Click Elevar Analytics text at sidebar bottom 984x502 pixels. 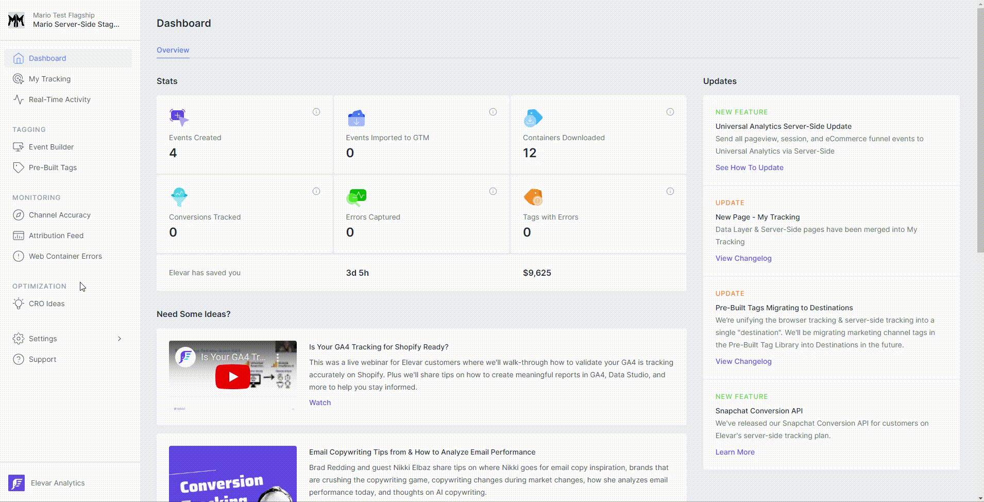58,483
